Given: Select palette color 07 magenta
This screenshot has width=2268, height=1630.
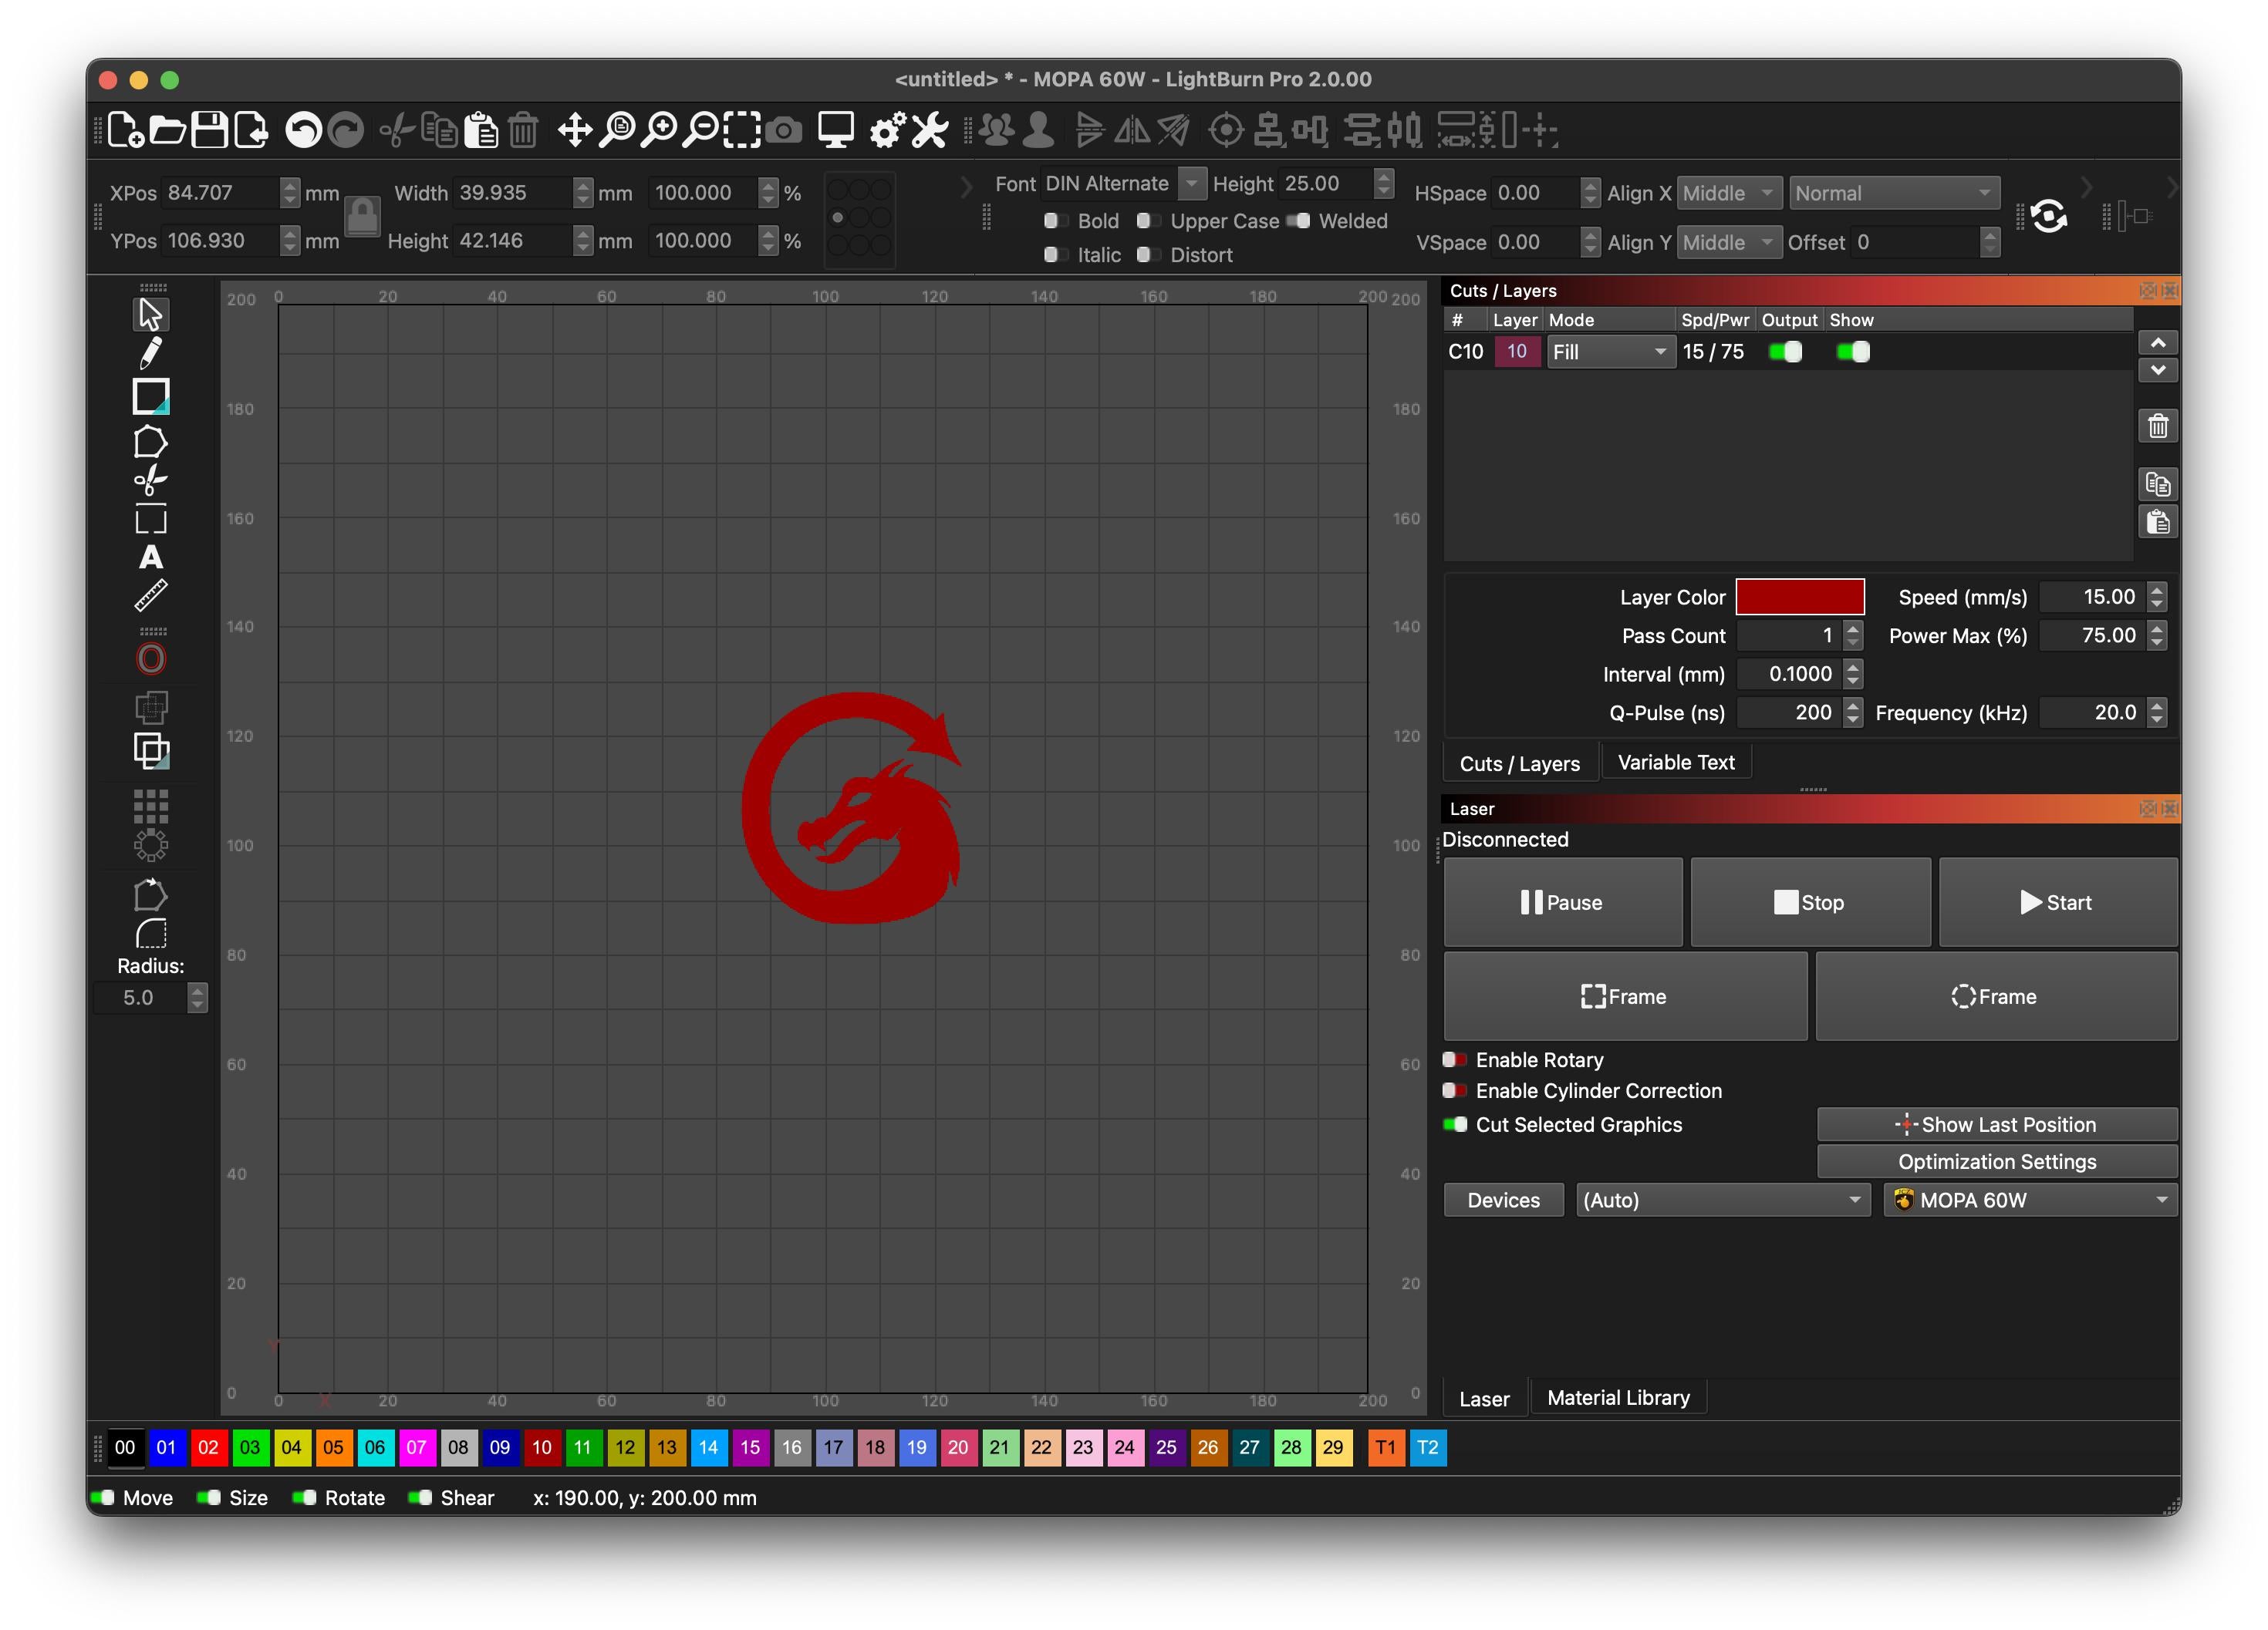Looking at the screenshot, I should point(417,1447).
